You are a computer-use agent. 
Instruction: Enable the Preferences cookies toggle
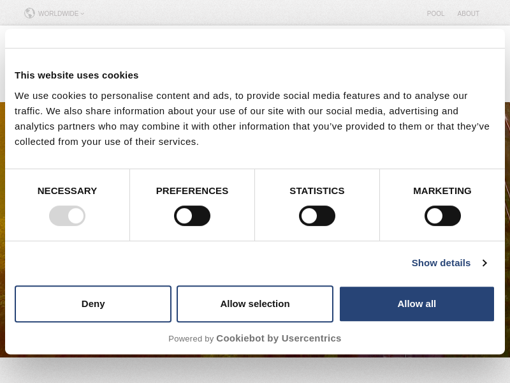point(192,216)
